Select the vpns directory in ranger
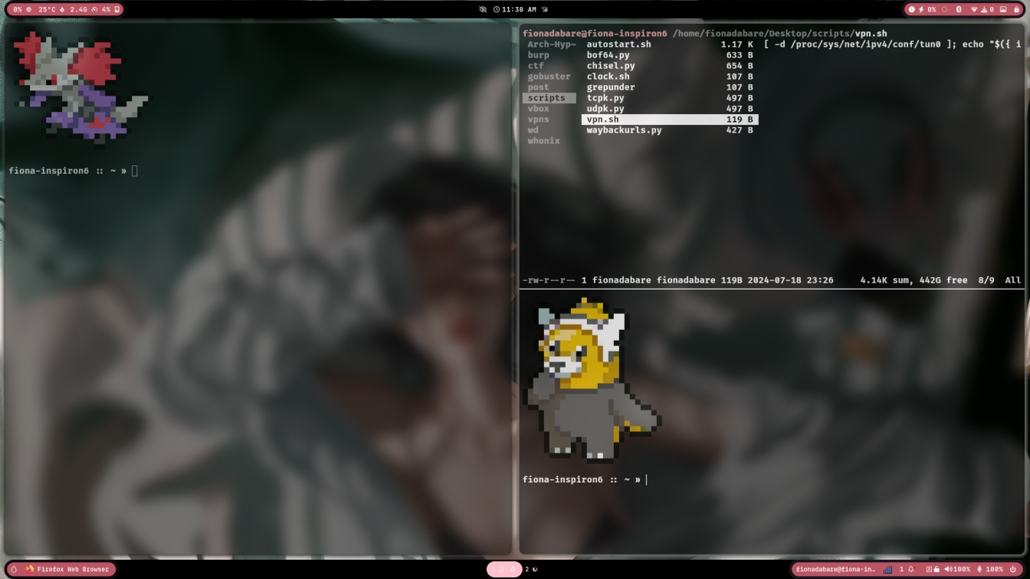1030x579 pixels. tap(538, 119)
